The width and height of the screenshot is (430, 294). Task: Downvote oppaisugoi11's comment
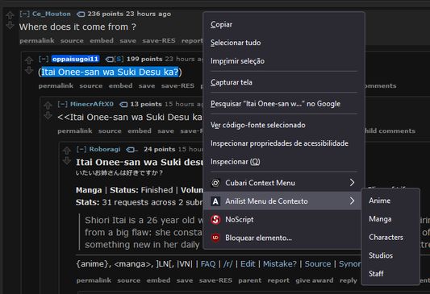[29, 71]
